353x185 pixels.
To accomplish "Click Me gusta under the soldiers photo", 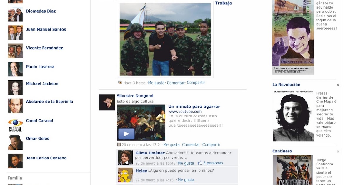I will pos(156,83).
